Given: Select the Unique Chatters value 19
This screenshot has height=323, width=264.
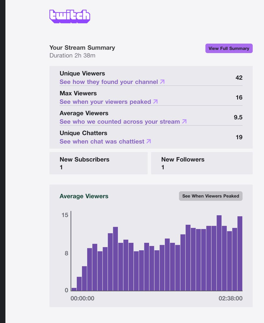Looking at the screenshot, I should click(x=239, y=137).
